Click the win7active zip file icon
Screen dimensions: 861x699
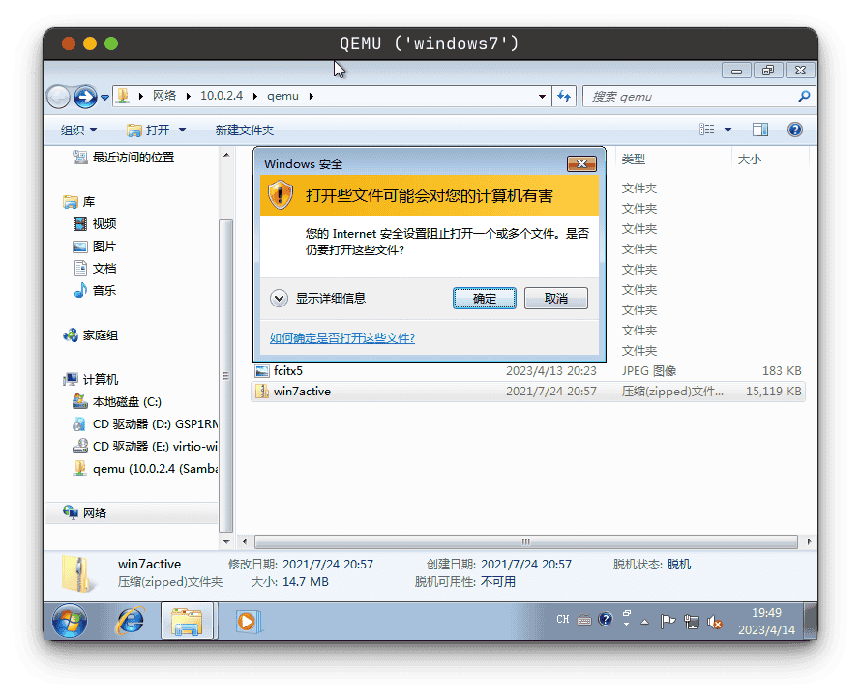pyautogui.click(x=262, y=392)
